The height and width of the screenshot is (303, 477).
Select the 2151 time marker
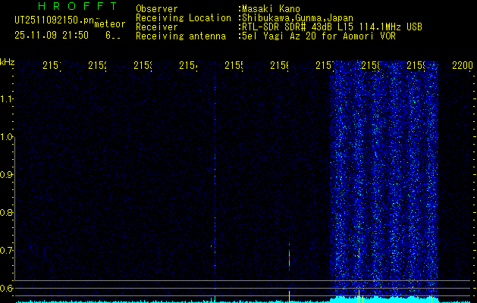(52, 65)
